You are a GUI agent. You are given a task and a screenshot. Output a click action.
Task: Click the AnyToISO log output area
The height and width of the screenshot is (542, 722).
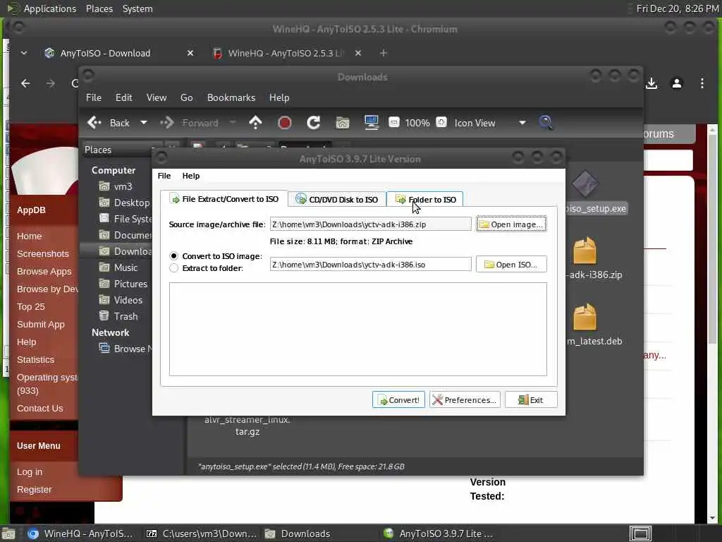pyautogui.click(x=357, y=329)
